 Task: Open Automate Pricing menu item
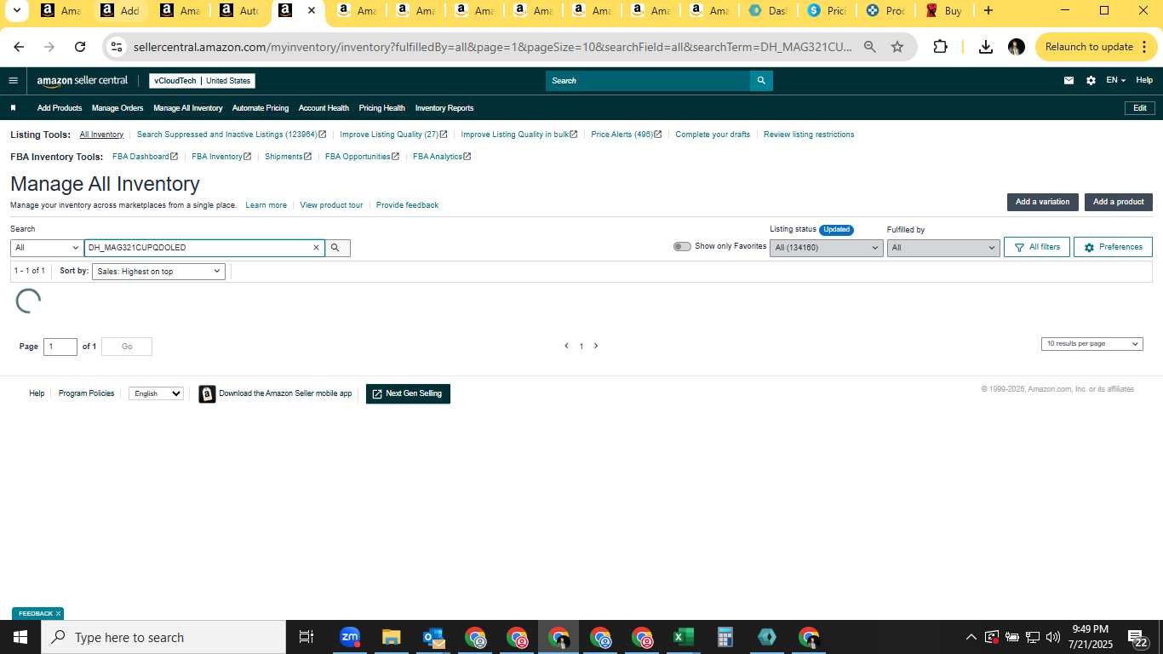[x=261, y=108]
